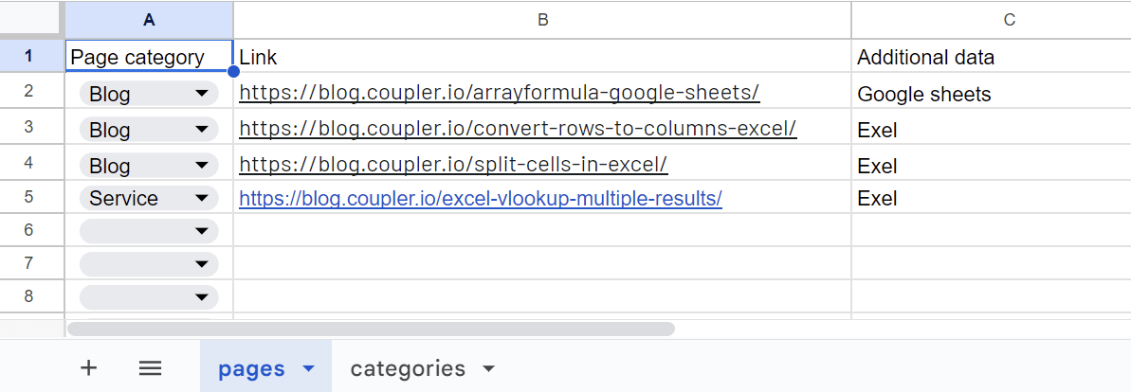The height and width of the screenshot is (392, 1131).
Task: Switch to the categories sheet tab
Action: [x=408, y=369]
